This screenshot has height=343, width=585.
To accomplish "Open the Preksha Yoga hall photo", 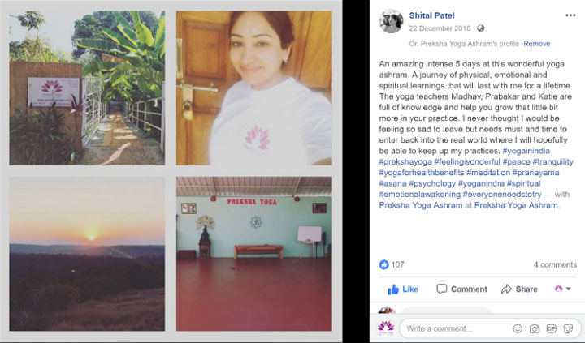I will tap(254, 254).
